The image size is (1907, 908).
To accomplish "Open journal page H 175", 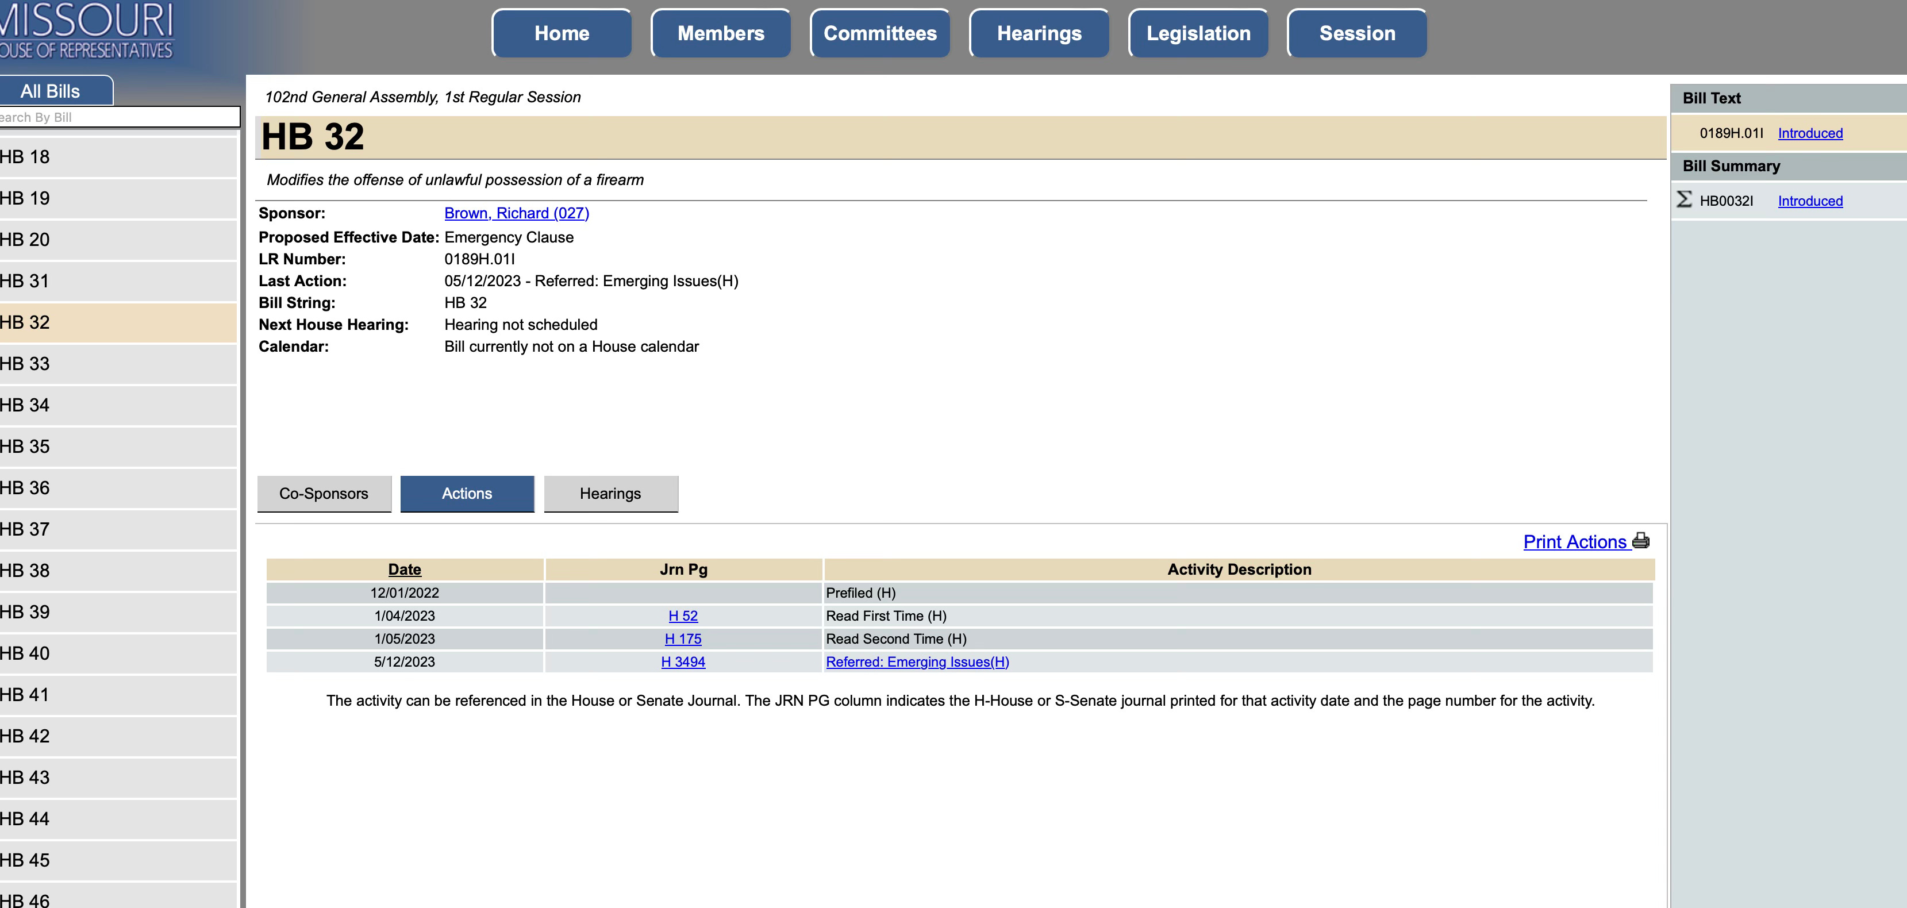I will click(x=683, y=638).
